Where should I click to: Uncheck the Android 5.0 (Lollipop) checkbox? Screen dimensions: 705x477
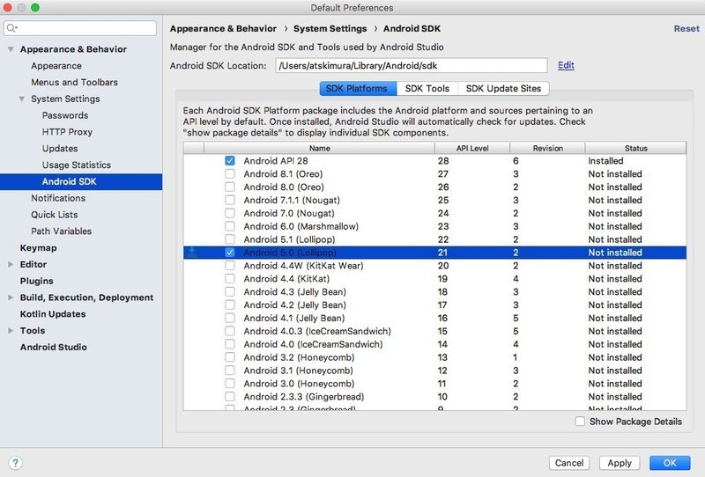click(230, 253)
